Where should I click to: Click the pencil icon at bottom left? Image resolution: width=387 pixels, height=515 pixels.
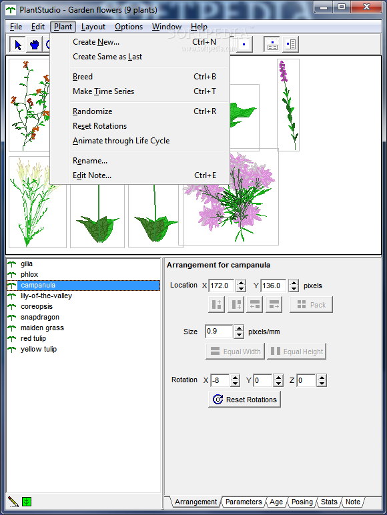[x=13, y=501]
